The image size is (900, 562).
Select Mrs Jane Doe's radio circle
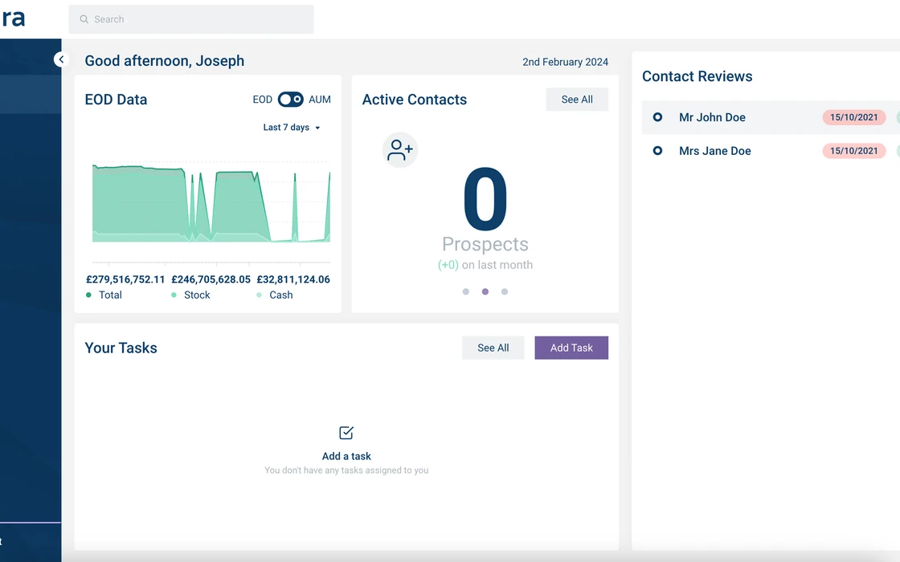coord(658,151)
